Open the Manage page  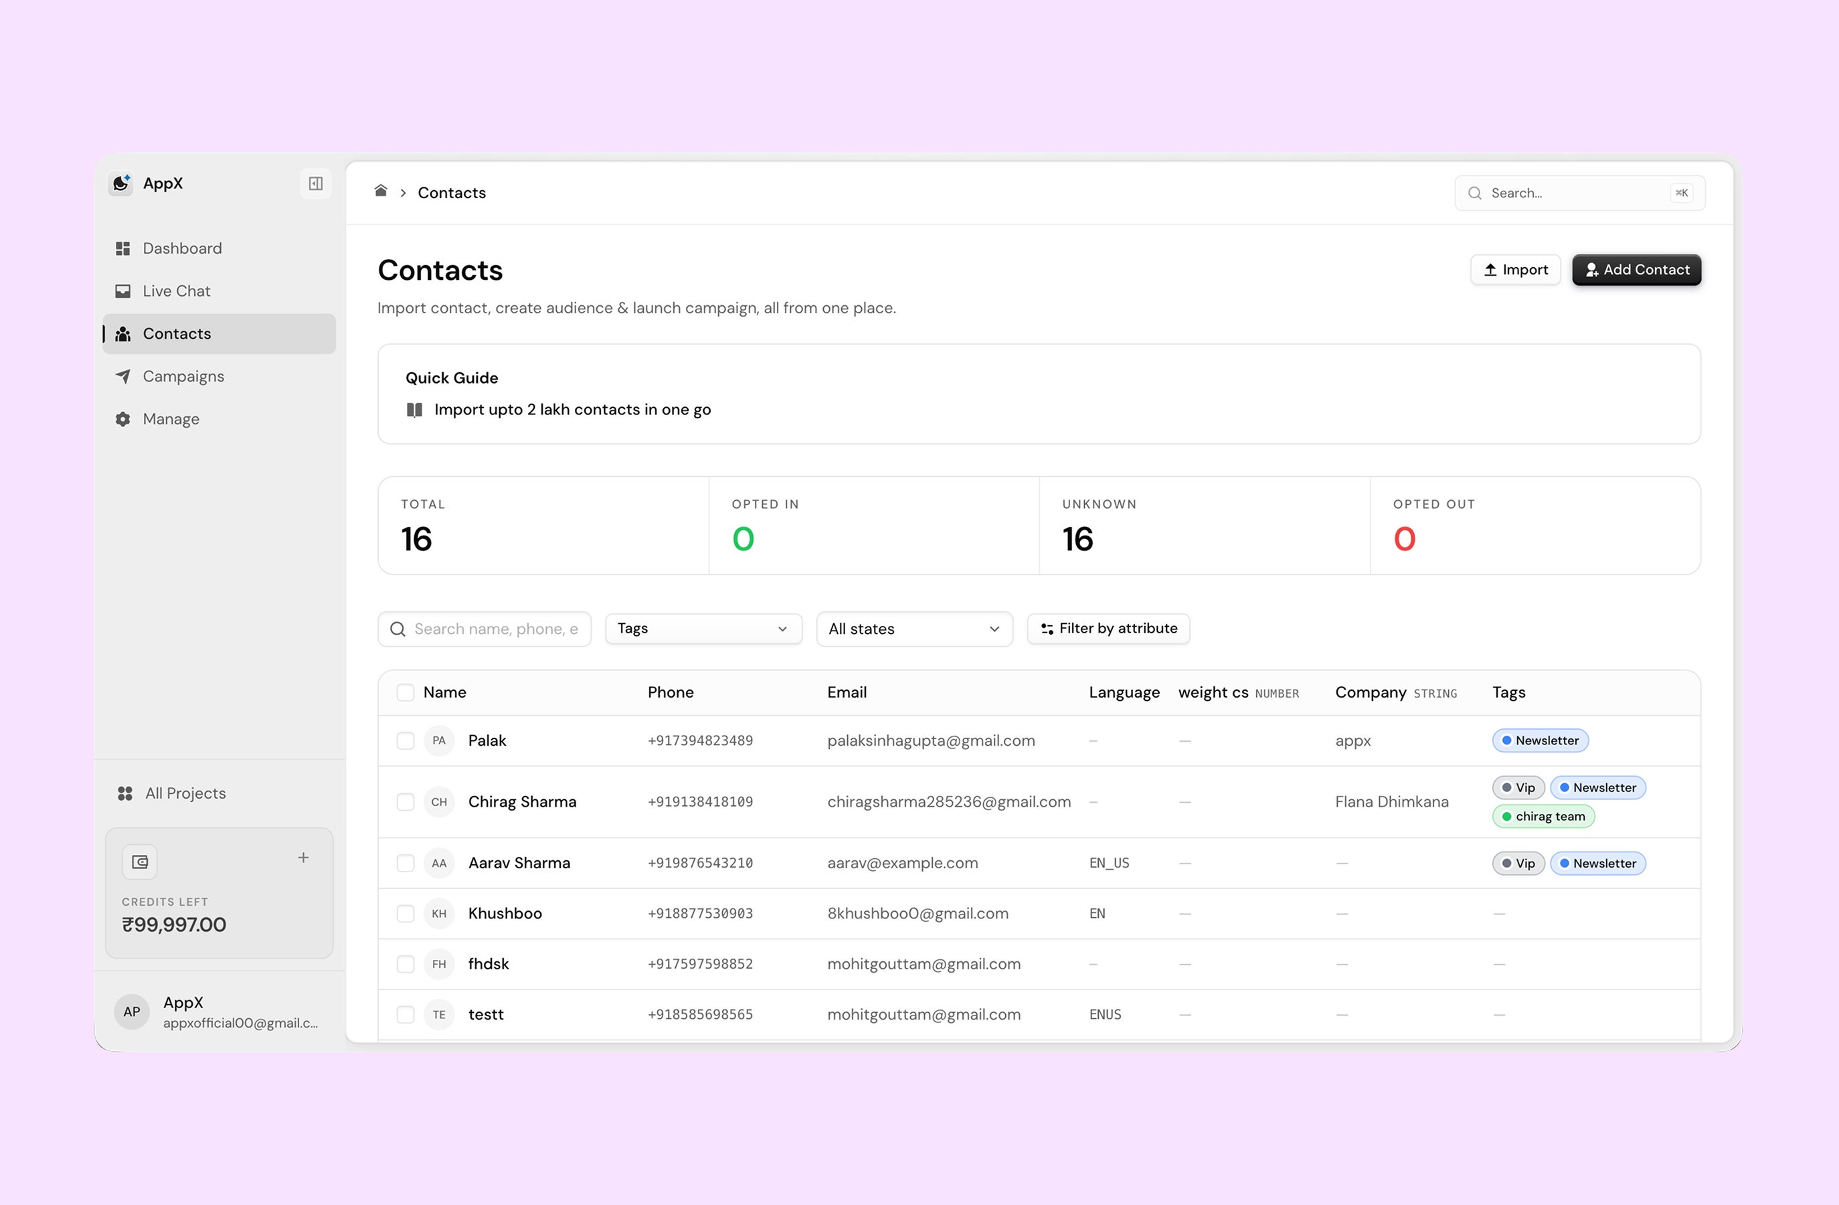point(220,419)
